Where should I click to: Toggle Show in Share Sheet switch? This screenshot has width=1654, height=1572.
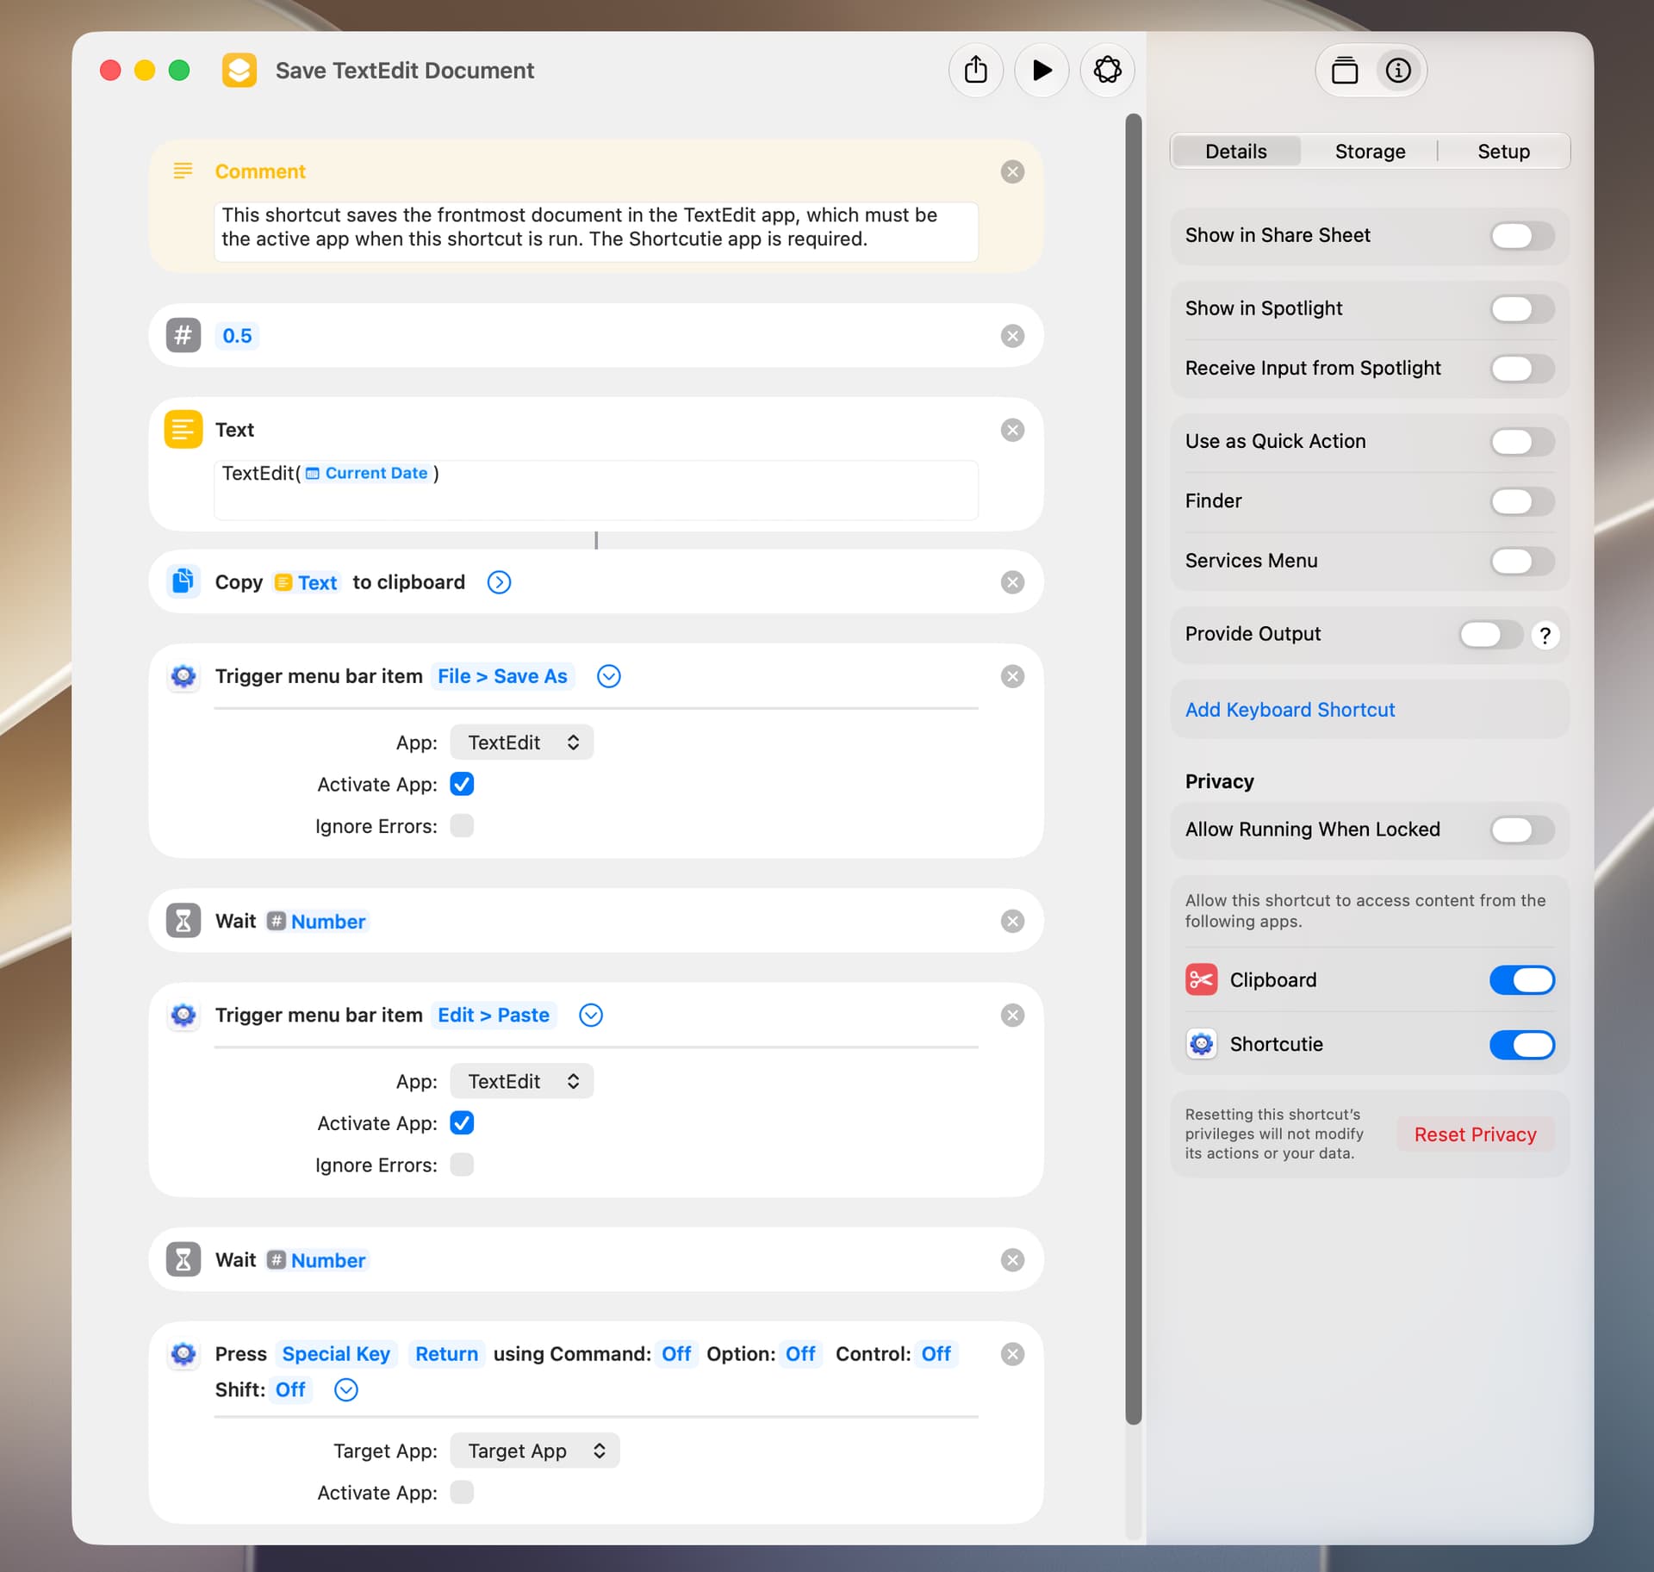1522,235
